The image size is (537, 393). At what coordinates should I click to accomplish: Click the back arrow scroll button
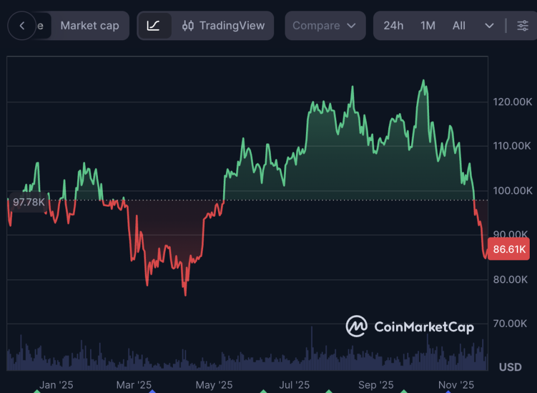point(22,26)
